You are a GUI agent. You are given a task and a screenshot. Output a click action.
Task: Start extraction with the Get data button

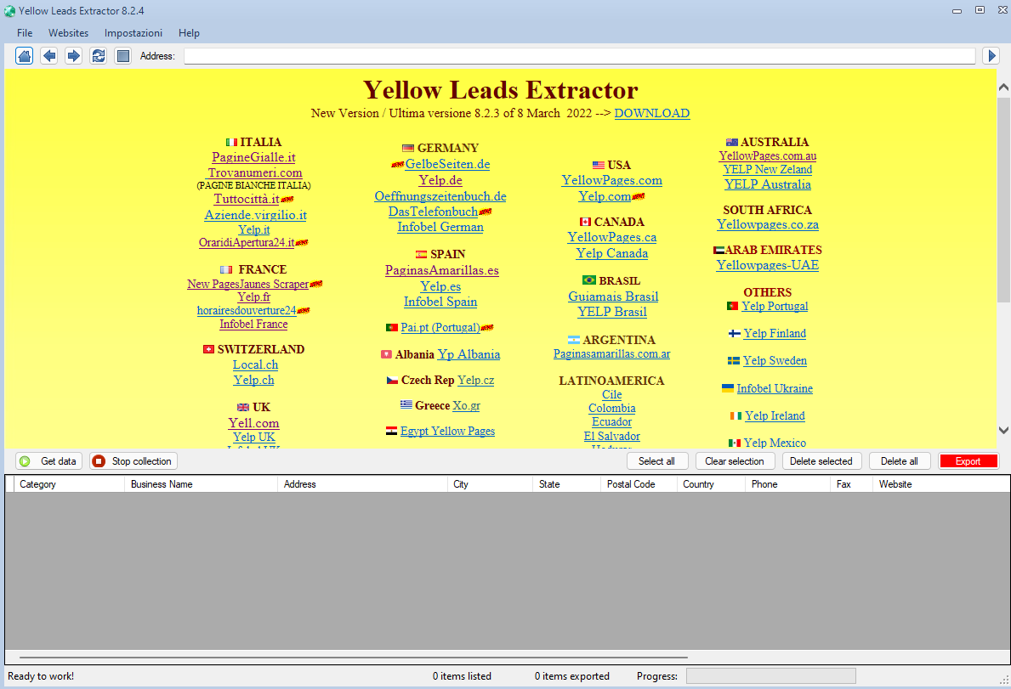tap(48, 460)
